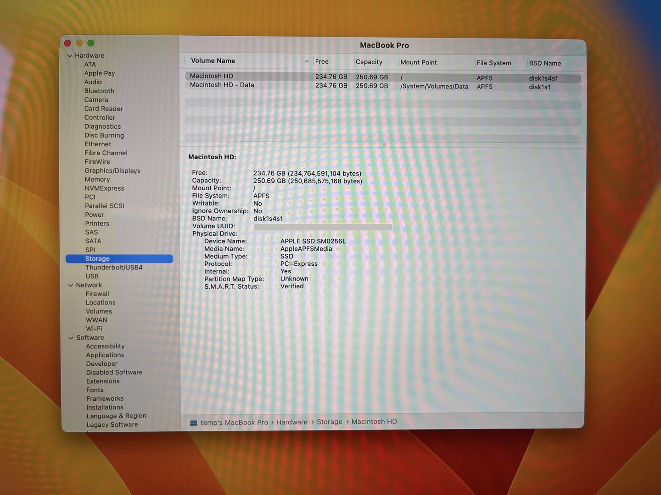Open Bluetooth hardware information
This screenshot has width=661, height=495.
(99, 91)
